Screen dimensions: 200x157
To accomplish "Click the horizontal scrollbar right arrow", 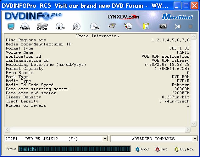I will click(187, 129).
